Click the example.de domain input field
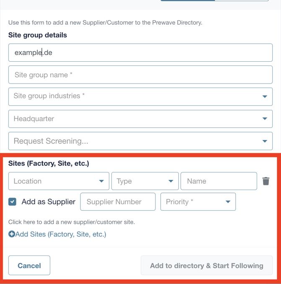This screenshot has height=284, width=281. click(140, 52)
